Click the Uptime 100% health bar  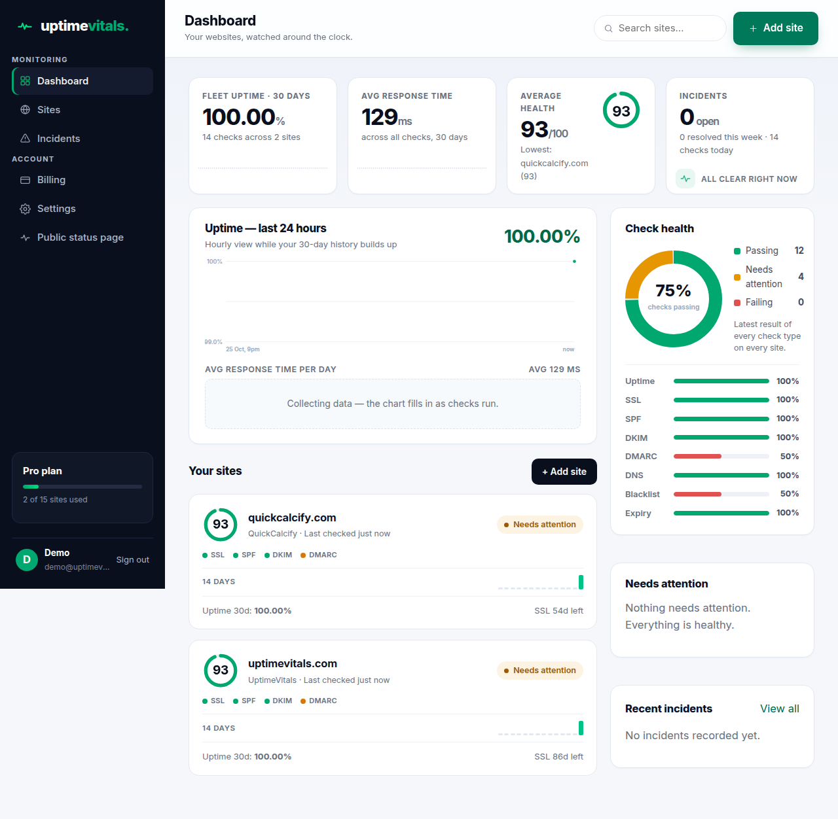click(x=721, y=381)
